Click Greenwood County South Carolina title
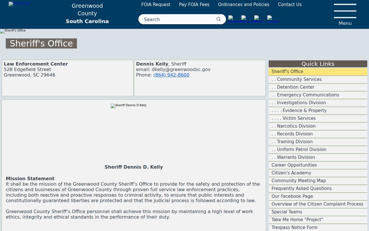Image resolution: width=369 pixels, height=231 pixels. tap(87, 14)
